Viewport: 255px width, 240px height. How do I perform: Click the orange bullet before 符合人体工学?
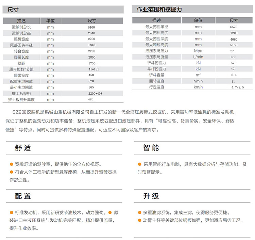[12, 172]
